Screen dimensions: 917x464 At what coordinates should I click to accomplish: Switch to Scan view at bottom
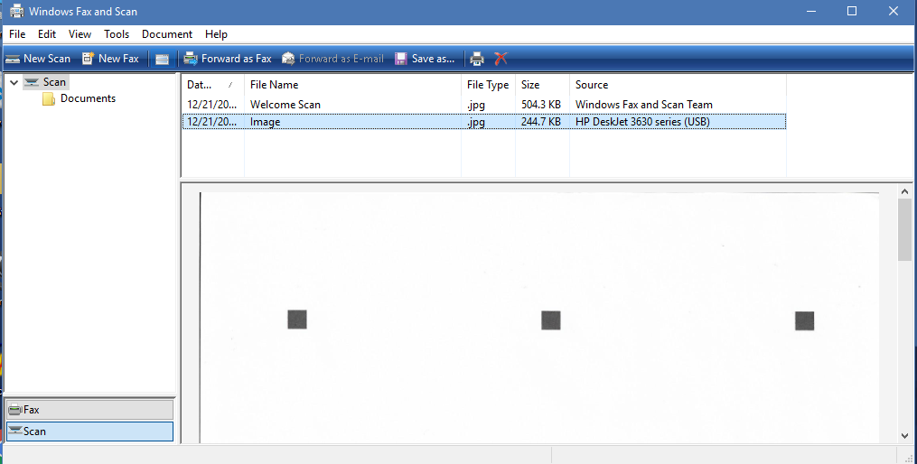pos(90,432)
